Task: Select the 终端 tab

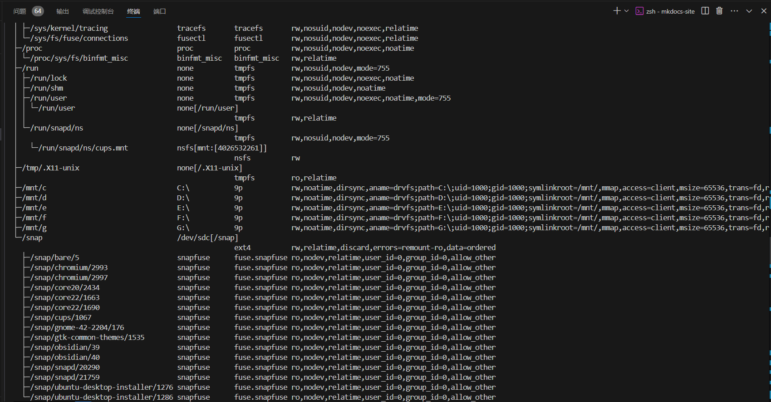Action: pos(133,11)
